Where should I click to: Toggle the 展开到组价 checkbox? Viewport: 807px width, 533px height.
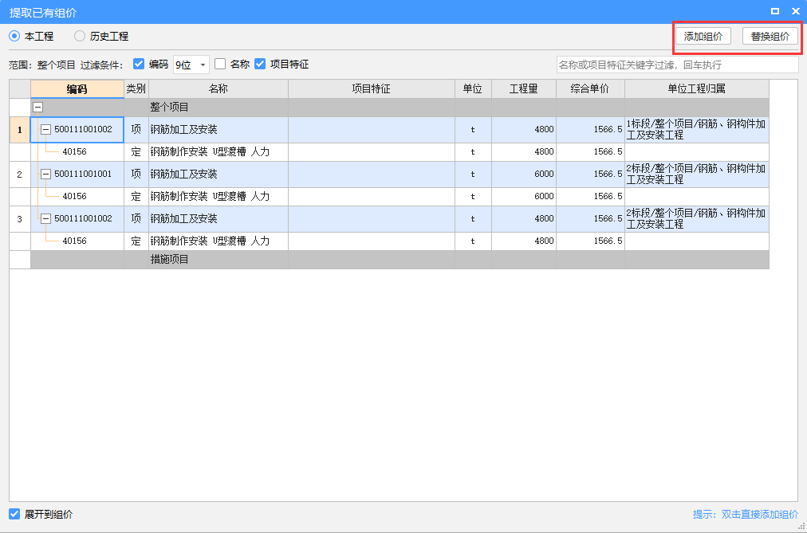14,514
